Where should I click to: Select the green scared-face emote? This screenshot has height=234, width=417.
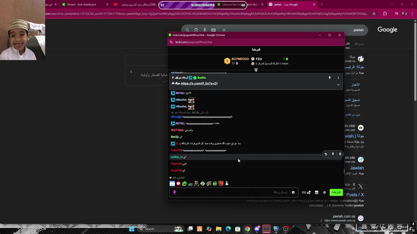(x=184, y=184)
